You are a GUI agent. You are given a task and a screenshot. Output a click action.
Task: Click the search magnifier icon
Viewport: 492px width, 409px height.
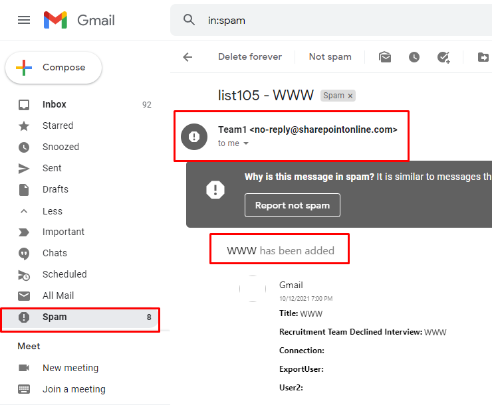(x=189, y=20)
